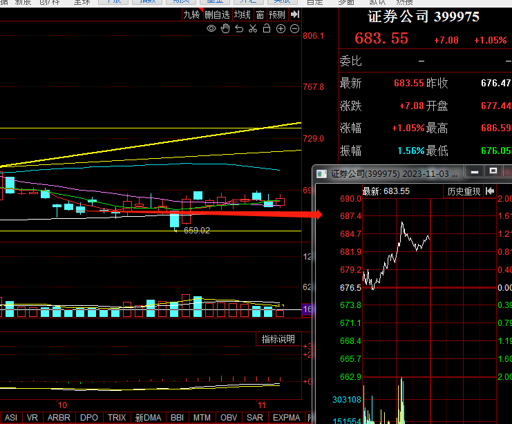
Task: Zoom in with the plus circle icon
Action: click(x=281, y=29)
